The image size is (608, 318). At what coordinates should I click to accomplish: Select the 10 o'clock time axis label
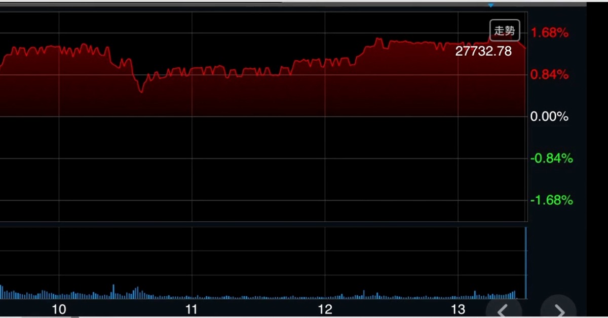59,309
